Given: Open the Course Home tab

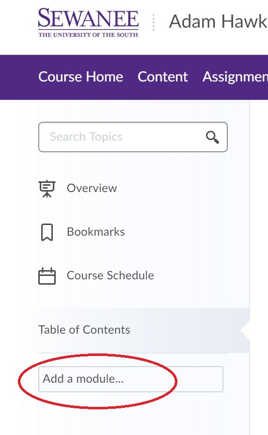Looking at the screenshot, I should click(x=80, y=77).
